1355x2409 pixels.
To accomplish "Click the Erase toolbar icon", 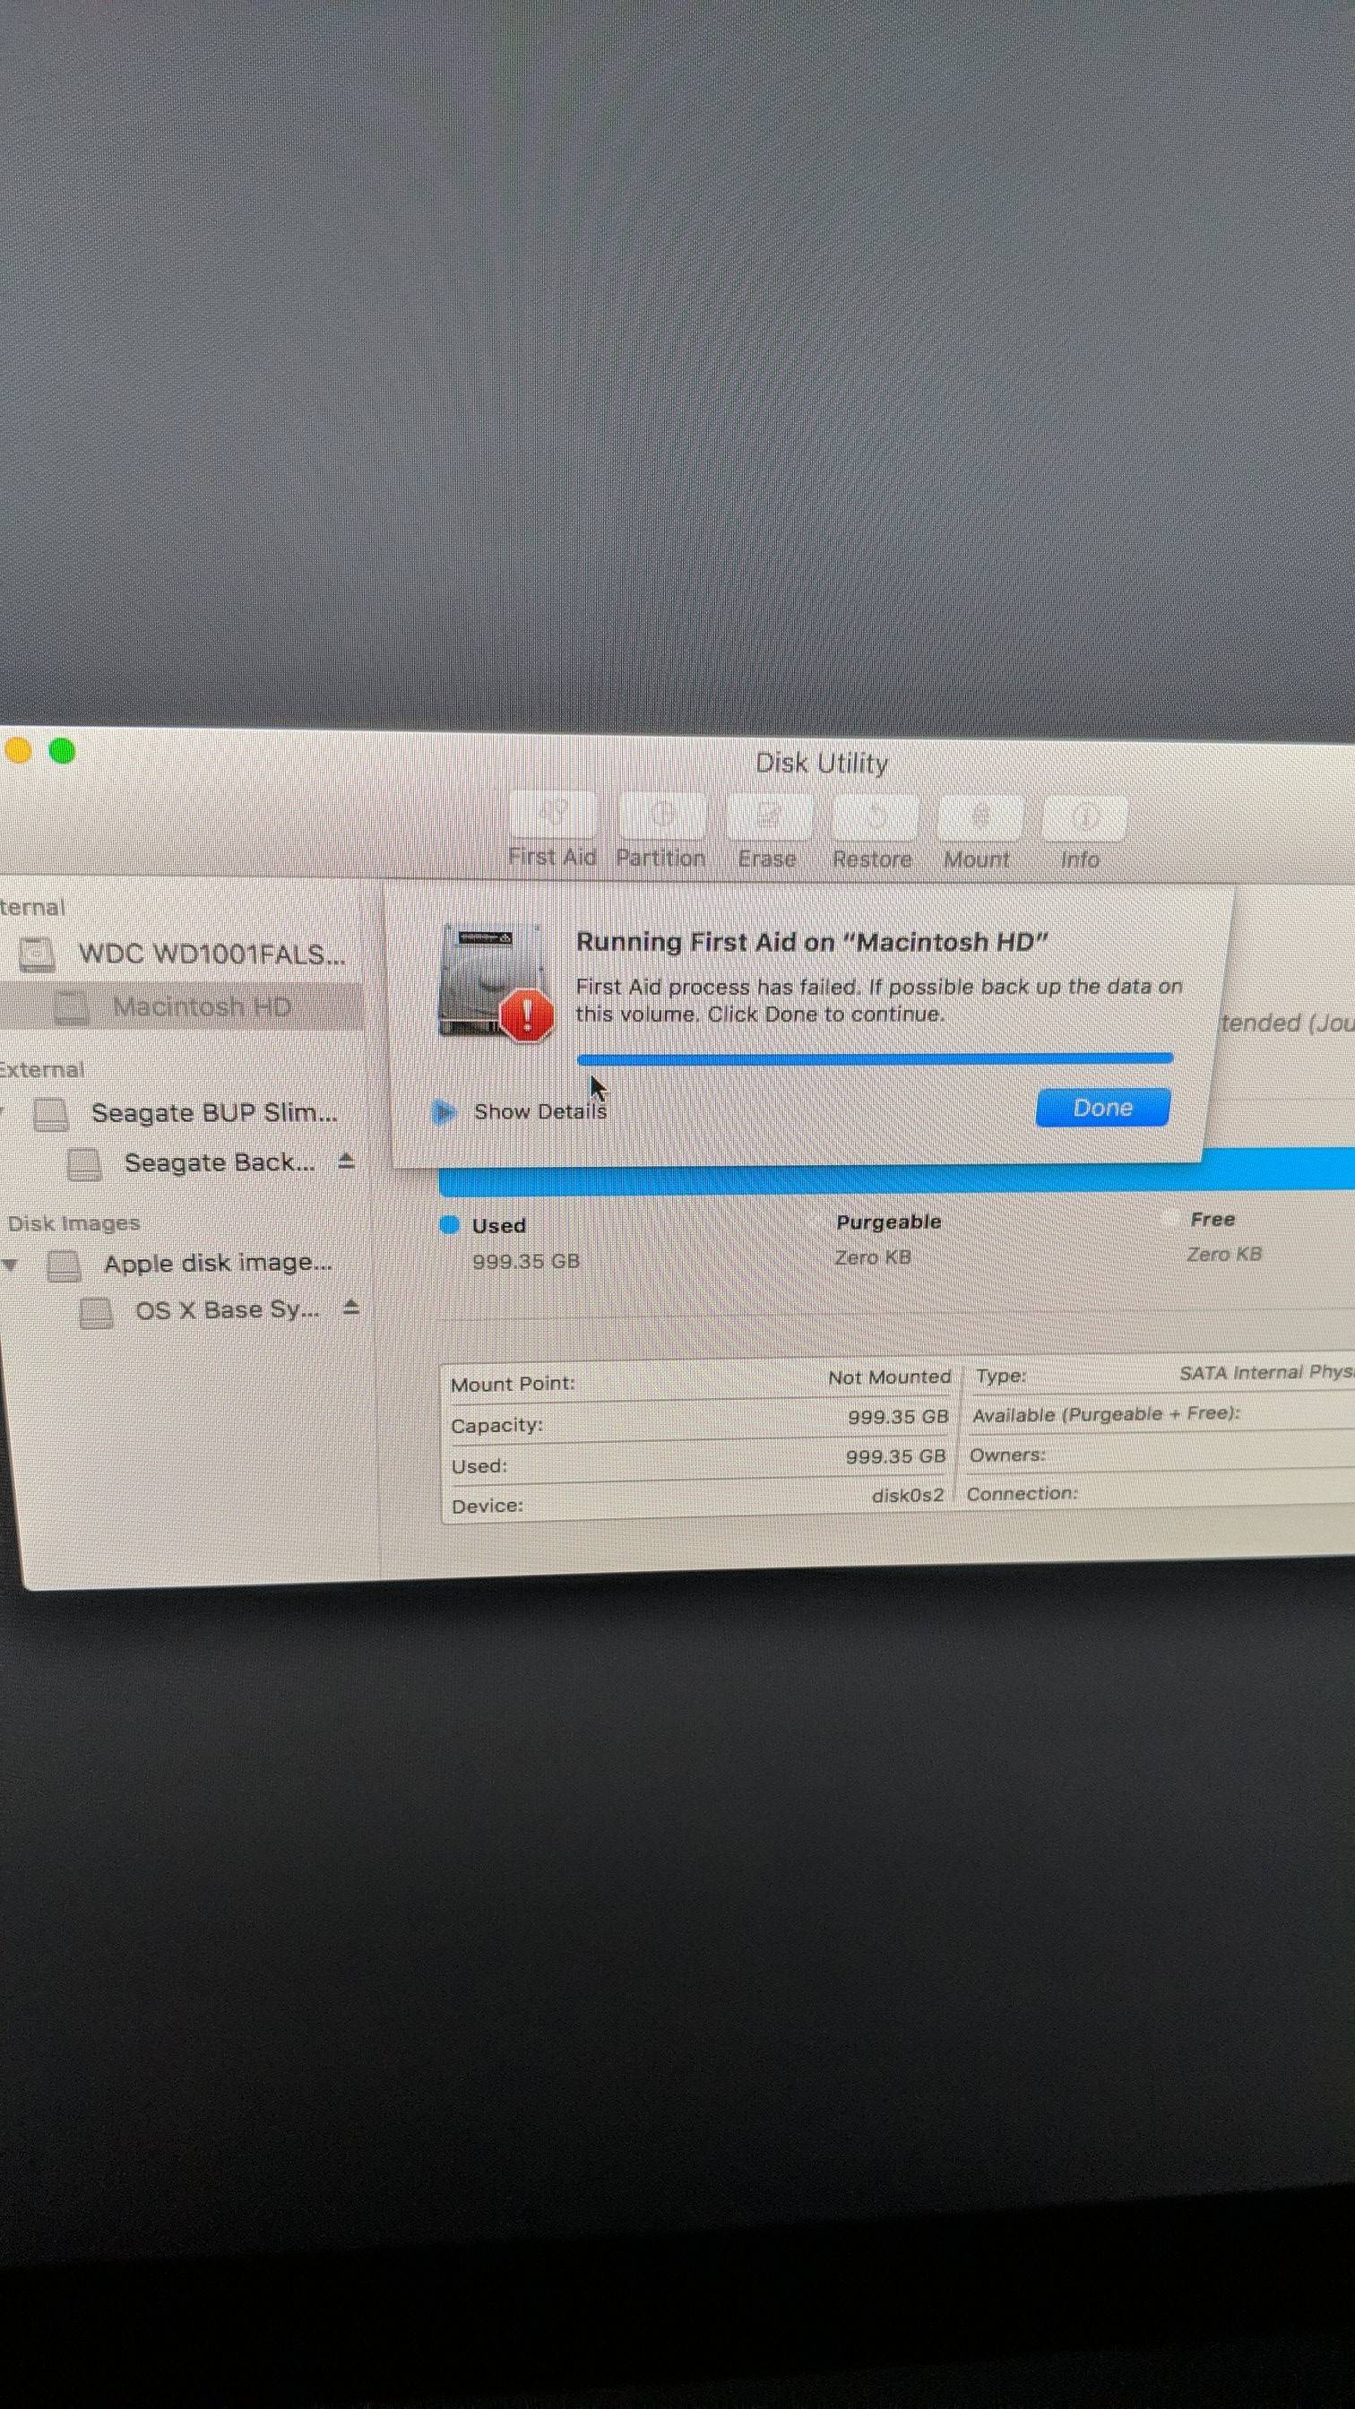I will 768,816.
